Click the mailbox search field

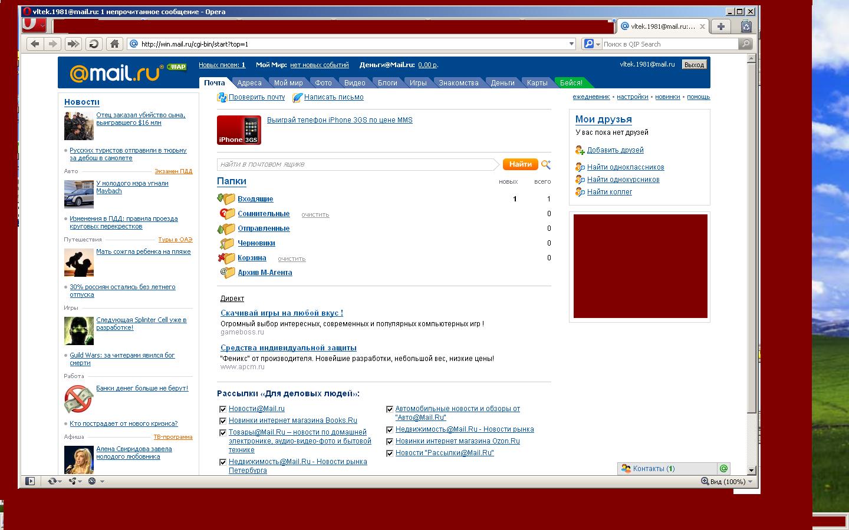[x=357, y=164]
